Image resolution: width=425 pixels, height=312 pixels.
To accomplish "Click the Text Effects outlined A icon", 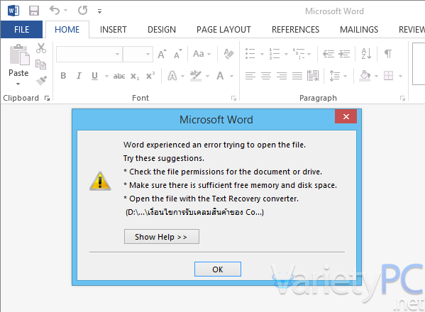I will pos(172,76).
